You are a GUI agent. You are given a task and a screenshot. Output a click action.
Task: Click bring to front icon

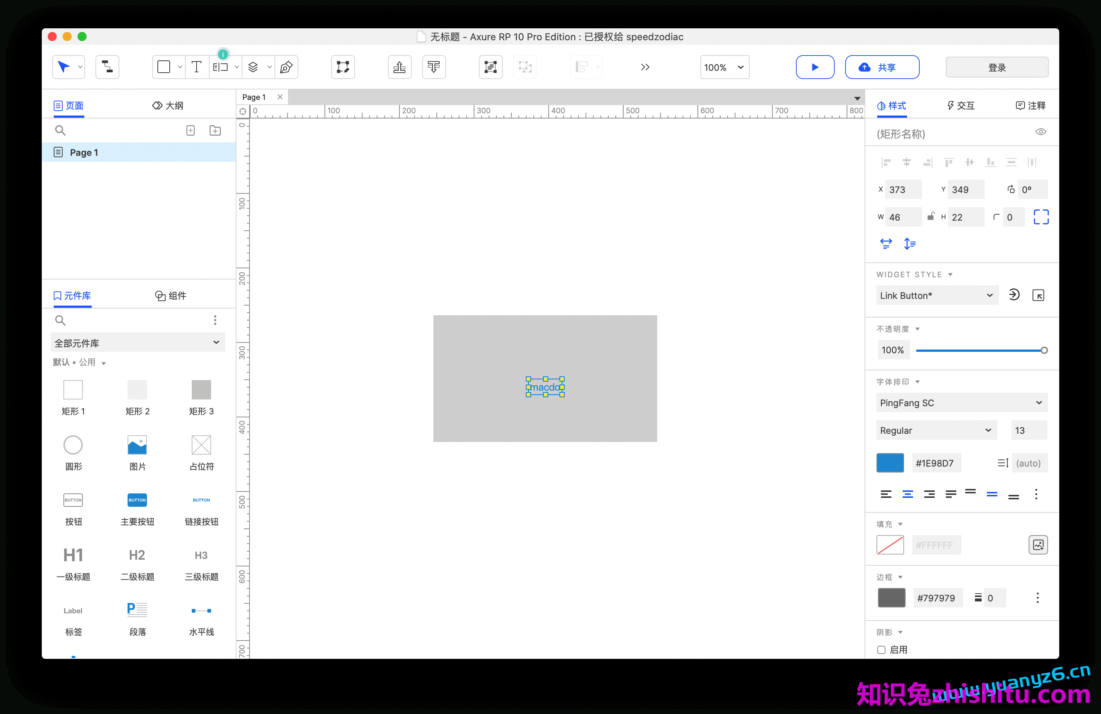coord(399,67)
